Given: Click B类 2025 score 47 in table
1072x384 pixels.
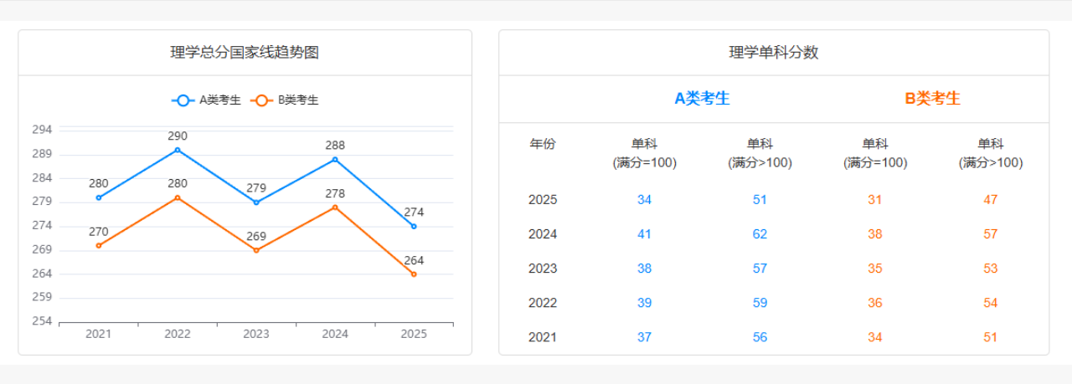Looking at the screenshot, I should [x=990, y=200].
